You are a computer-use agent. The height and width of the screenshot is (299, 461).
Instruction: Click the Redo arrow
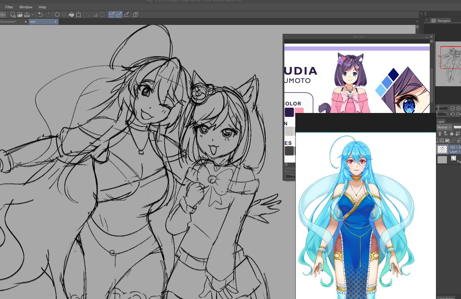pos(48,15)
